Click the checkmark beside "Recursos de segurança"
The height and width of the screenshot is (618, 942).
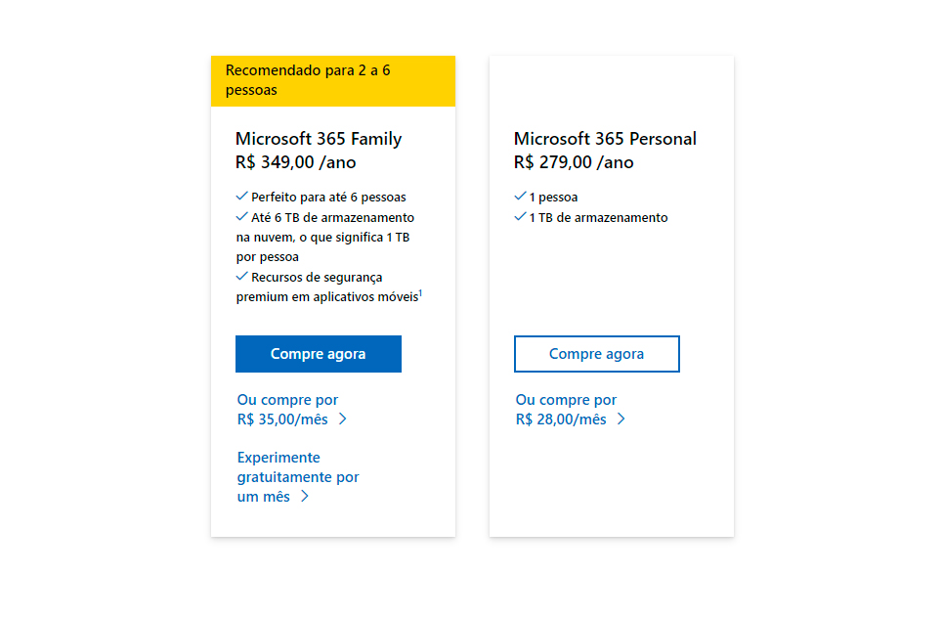click(x=241, y=276)
